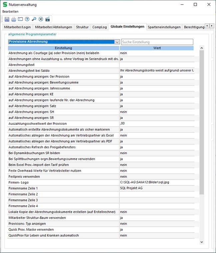Click the Save disk icon in toolbar
The image size is (216, 253).
(7, 19)
